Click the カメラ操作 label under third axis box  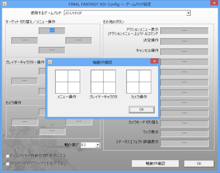(139, 97)
